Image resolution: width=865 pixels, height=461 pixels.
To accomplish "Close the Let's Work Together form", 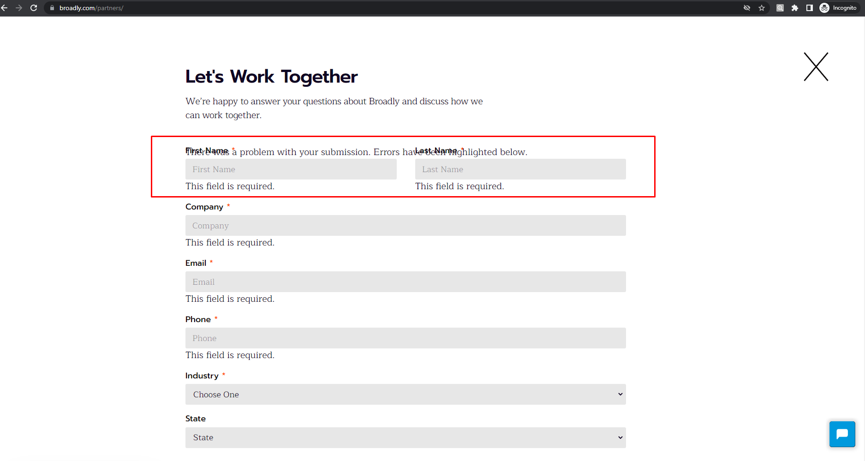I will (x=816, y=67).
